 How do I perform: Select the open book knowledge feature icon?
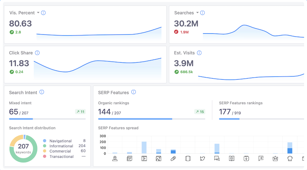[x=232, y=158]
